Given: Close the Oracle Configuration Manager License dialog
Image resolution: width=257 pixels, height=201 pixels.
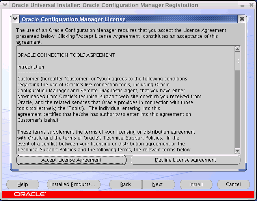Looking at the screenshot, I should click(242, 19).
